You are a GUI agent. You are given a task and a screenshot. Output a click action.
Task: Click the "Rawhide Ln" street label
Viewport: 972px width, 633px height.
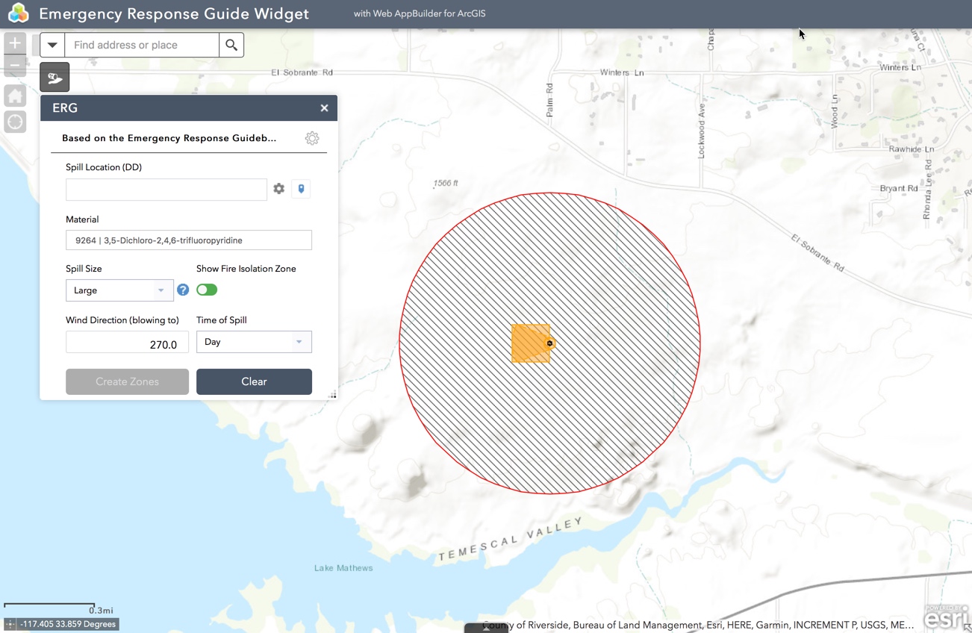coord(911,149)
